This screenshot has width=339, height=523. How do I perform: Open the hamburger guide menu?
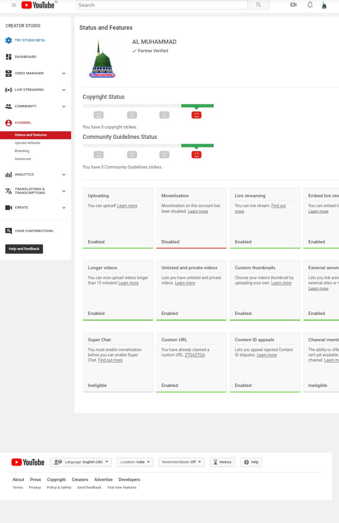14,5
